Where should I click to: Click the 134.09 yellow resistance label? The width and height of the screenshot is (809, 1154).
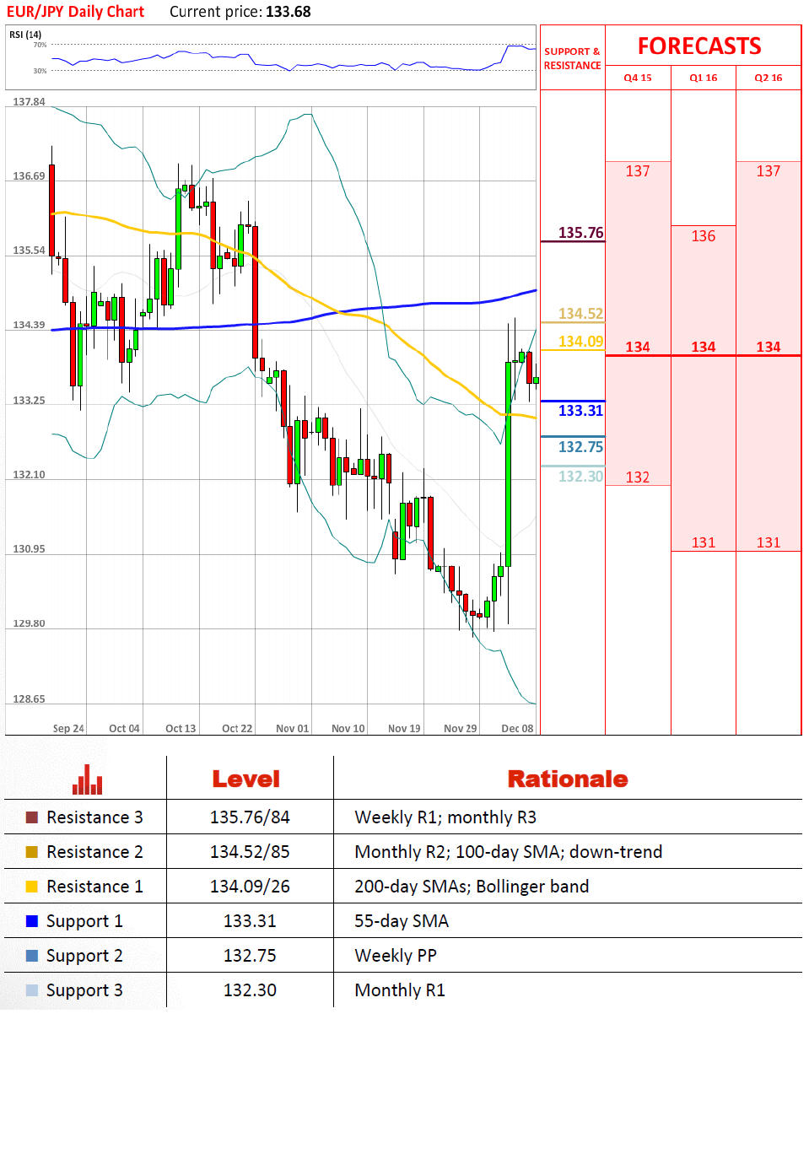tap(580, 342)
